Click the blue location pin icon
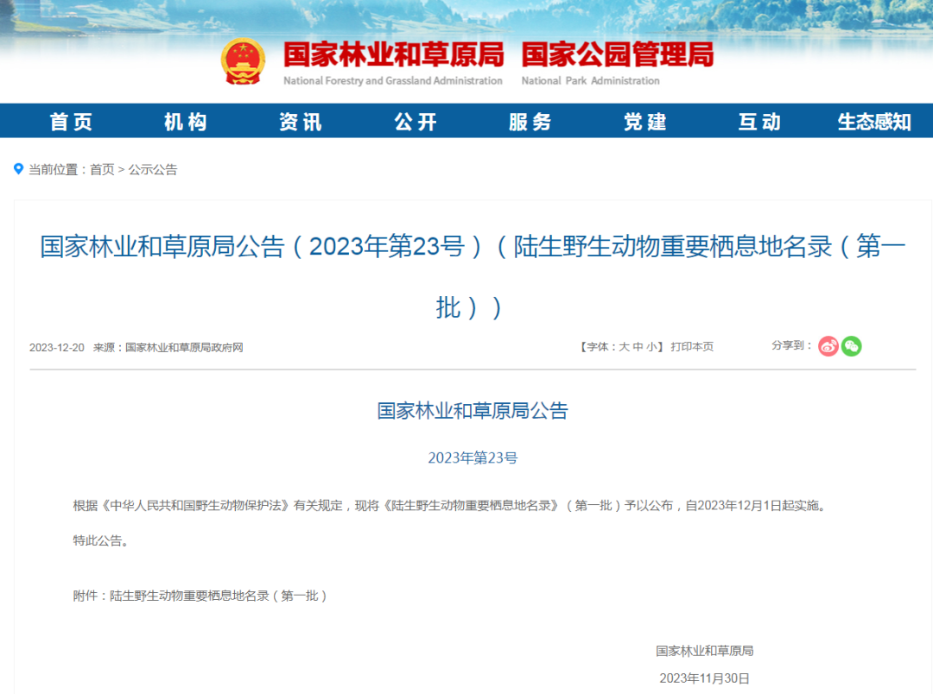Screen dimensions: 933x694 [x=18, y=169]
